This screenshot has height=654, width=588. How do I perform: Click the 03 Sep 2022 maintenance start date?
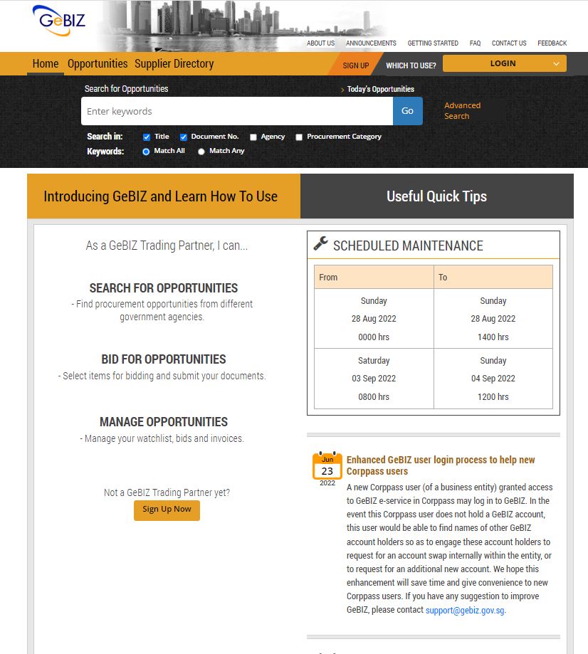tap(374, 379)
